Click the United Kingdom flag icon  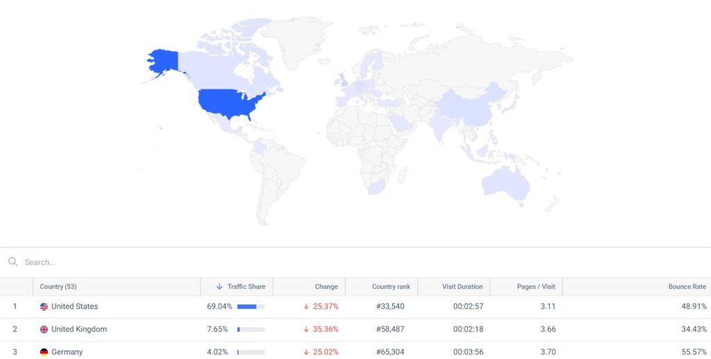tap(44, 329)
